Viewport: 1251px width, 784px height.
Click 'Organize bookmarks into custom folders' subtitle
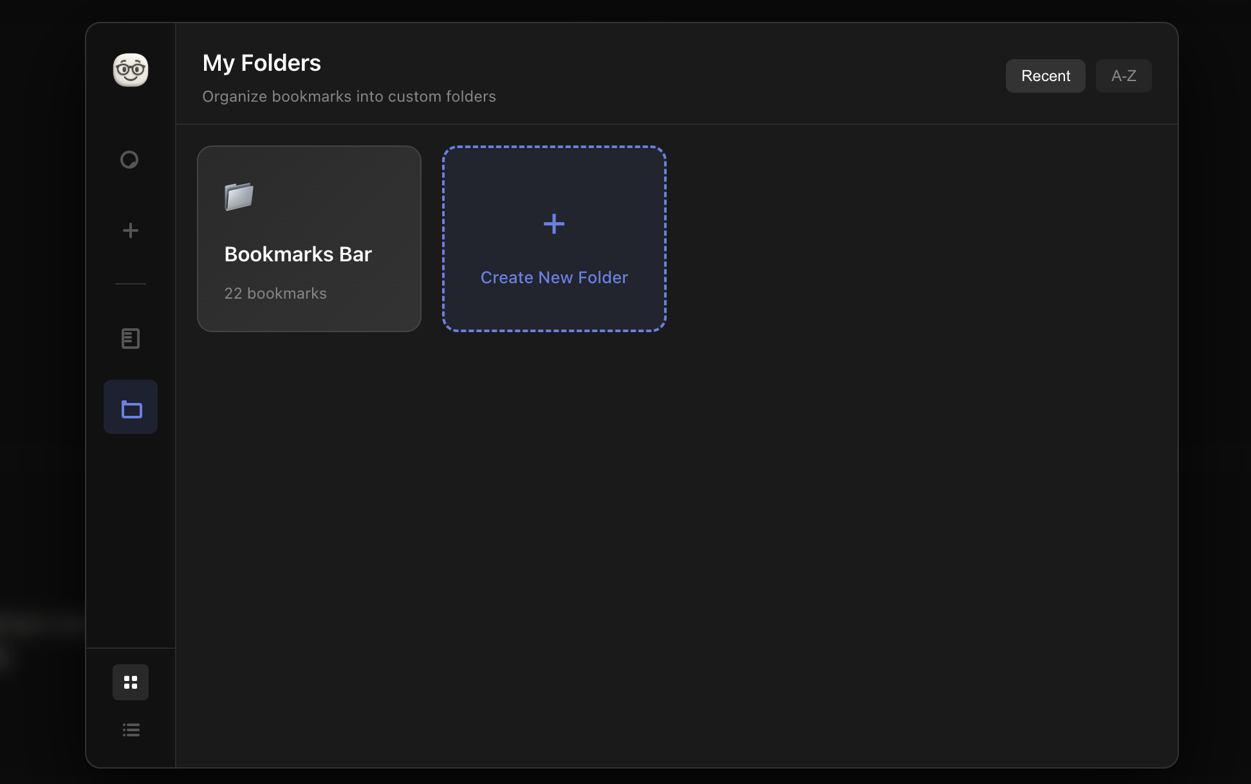pos(349,97)
